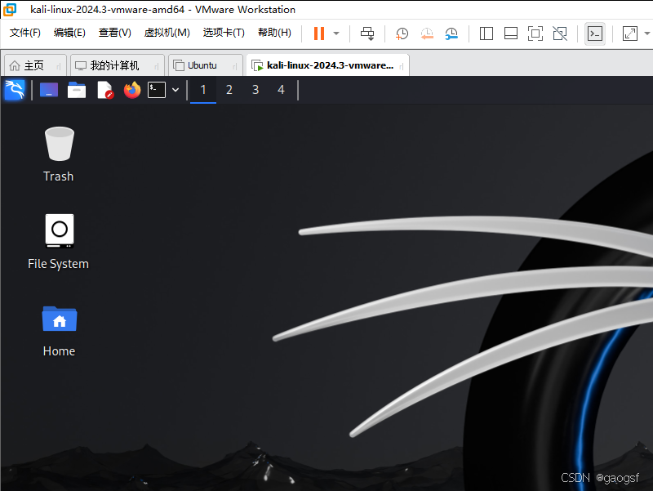Enter full screen mode
Image resolution: width=653 pixels, height=491 pixels.
click(535, 33)
